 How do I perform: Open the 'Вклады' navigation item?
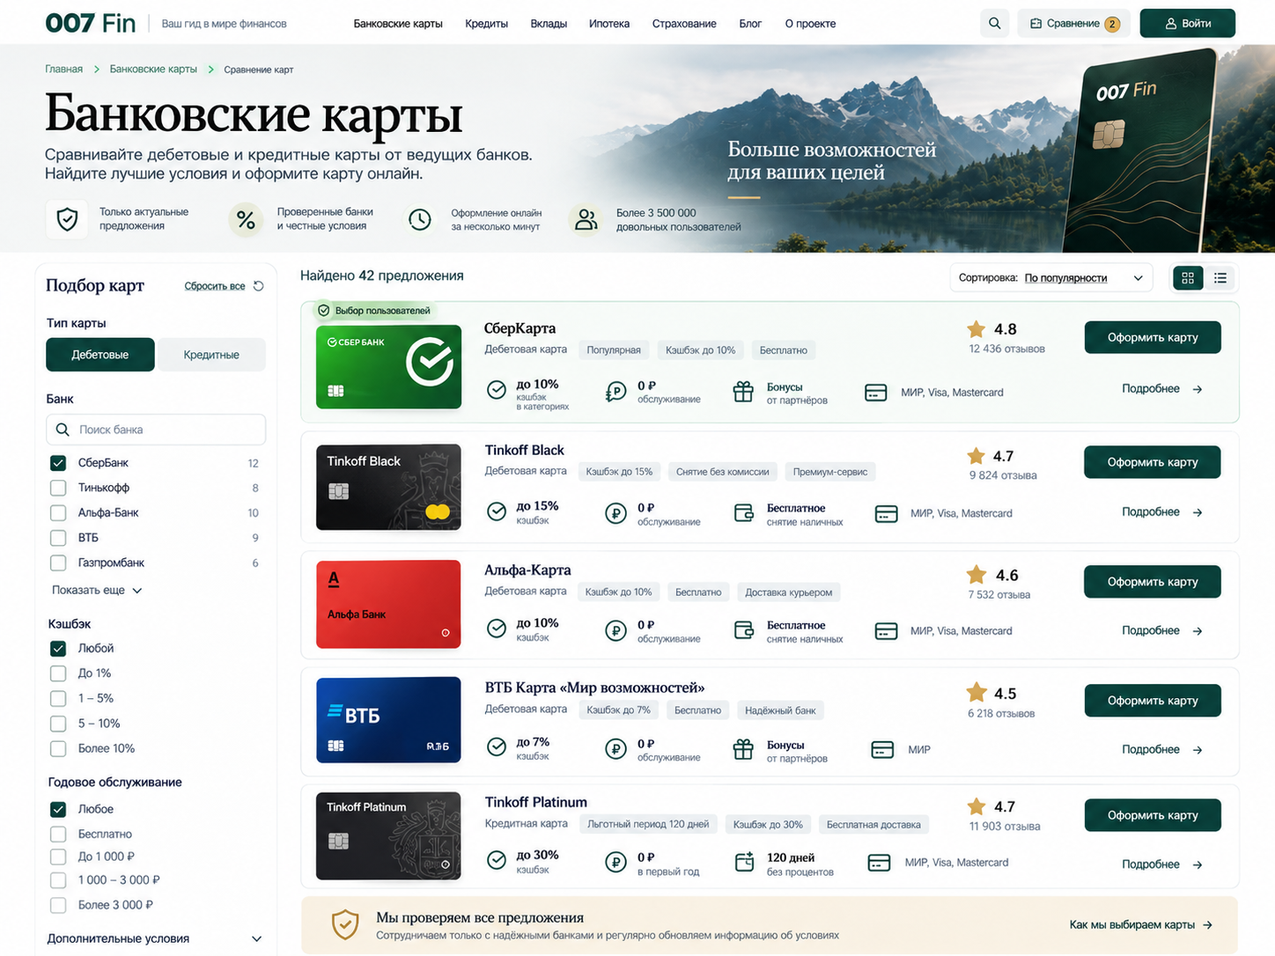click(549, 24)
